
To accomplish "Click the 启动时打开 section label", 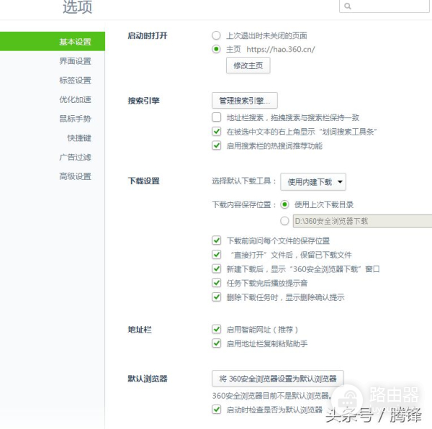I will coord(148,35).
